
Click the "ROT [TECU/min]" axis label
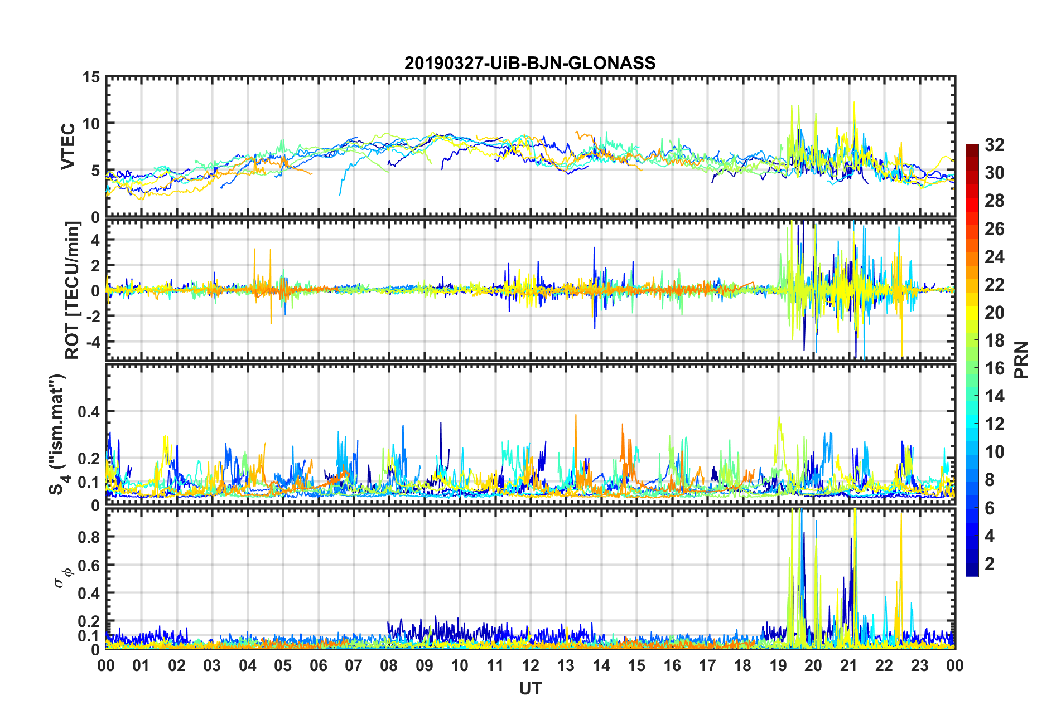tap(73, 290)
